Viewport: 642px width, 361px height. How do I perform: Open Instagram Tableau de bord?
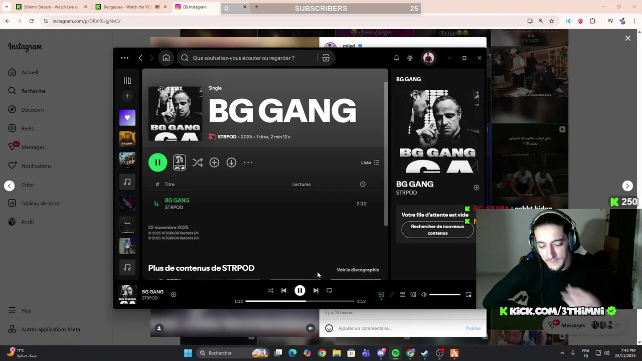pyautogui.click(x=34, y=204)
